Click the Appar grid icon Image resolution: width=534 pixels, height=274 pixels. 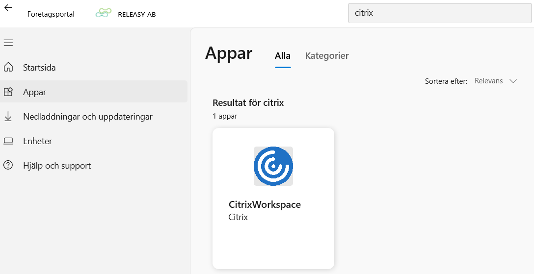click(x=8, y=92)
